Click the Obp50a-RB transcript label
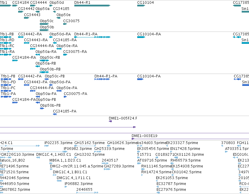This screenshot has width=249, height=194. coord(46,64)
